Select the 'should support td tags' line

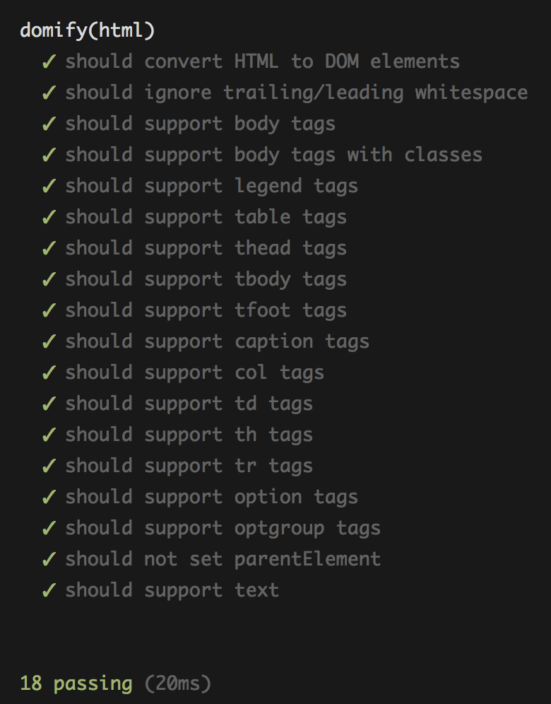(x=189, y=404)
